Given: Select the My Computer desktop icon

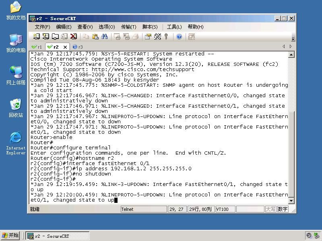Looking at the screenshot, I should (16, 43).
